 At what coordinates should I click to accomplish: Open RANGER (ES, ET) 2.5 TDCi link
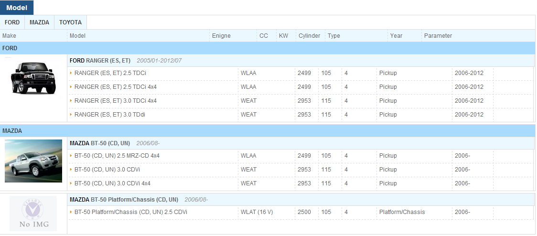[x=110, y=73]
